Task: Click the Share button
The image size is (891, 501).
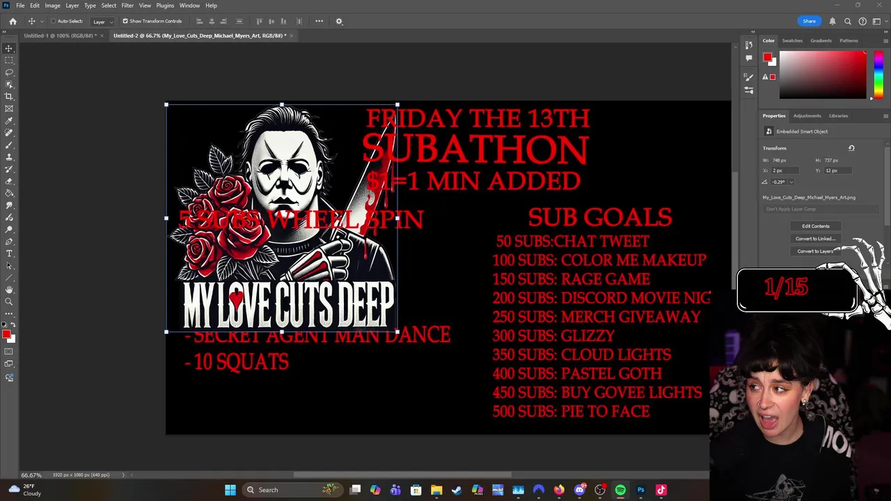Action: (x=809, y=21)
